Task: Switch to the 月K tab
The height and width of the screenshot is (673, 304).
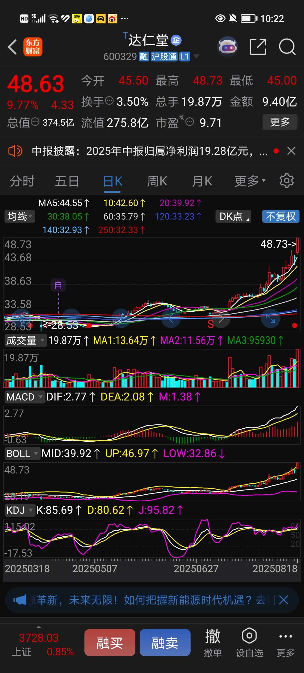Action: click(x=202, y=181)
